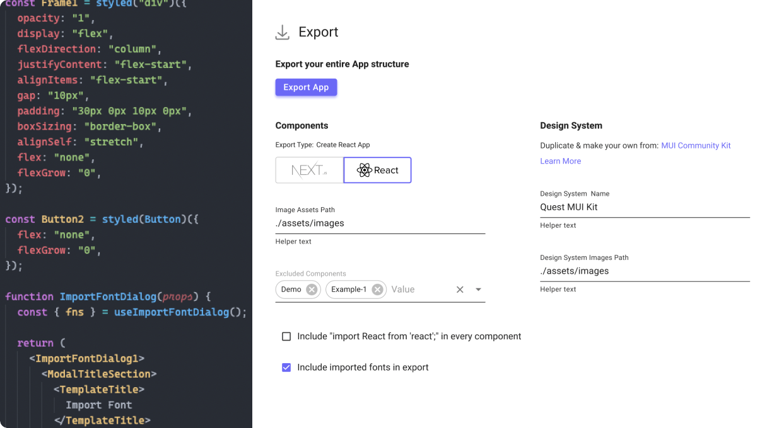Select the Next.js export type
Viewport: 767px width, 428px height.
click(x=309, y=170)
